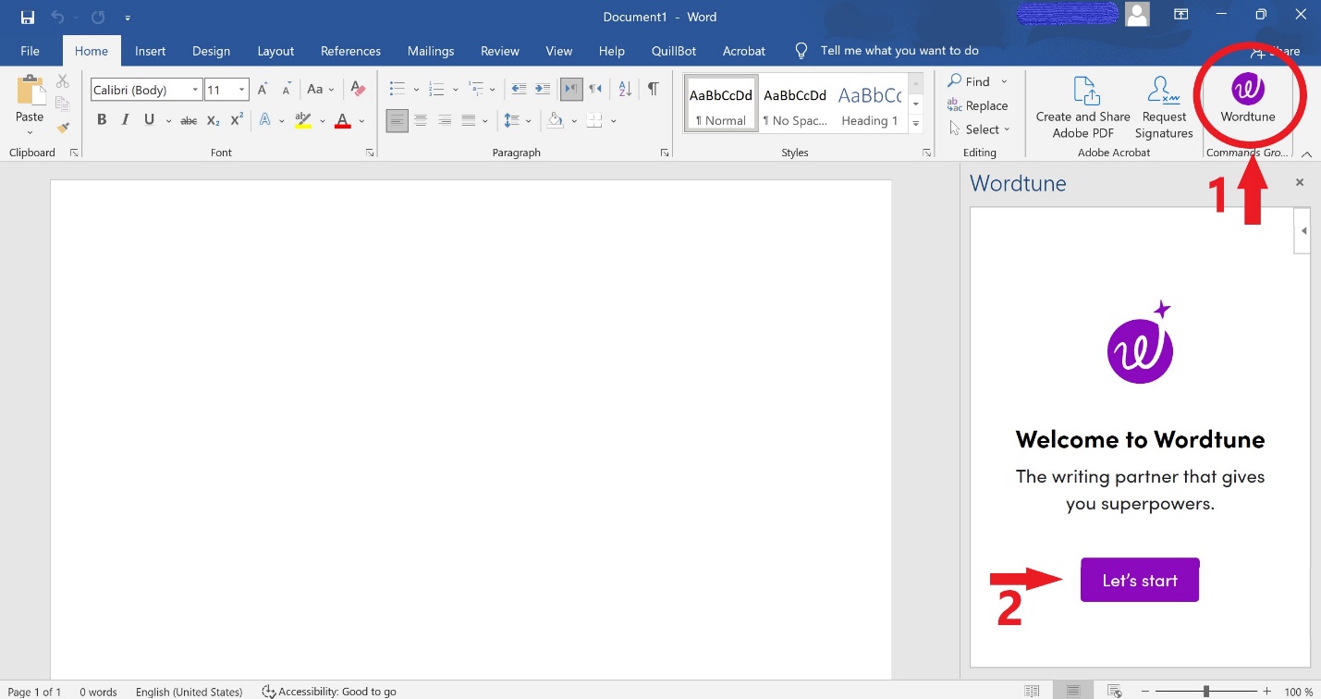Click Replace in the Editing group
Screen dimensions: 1321x699
pos(977,105)
